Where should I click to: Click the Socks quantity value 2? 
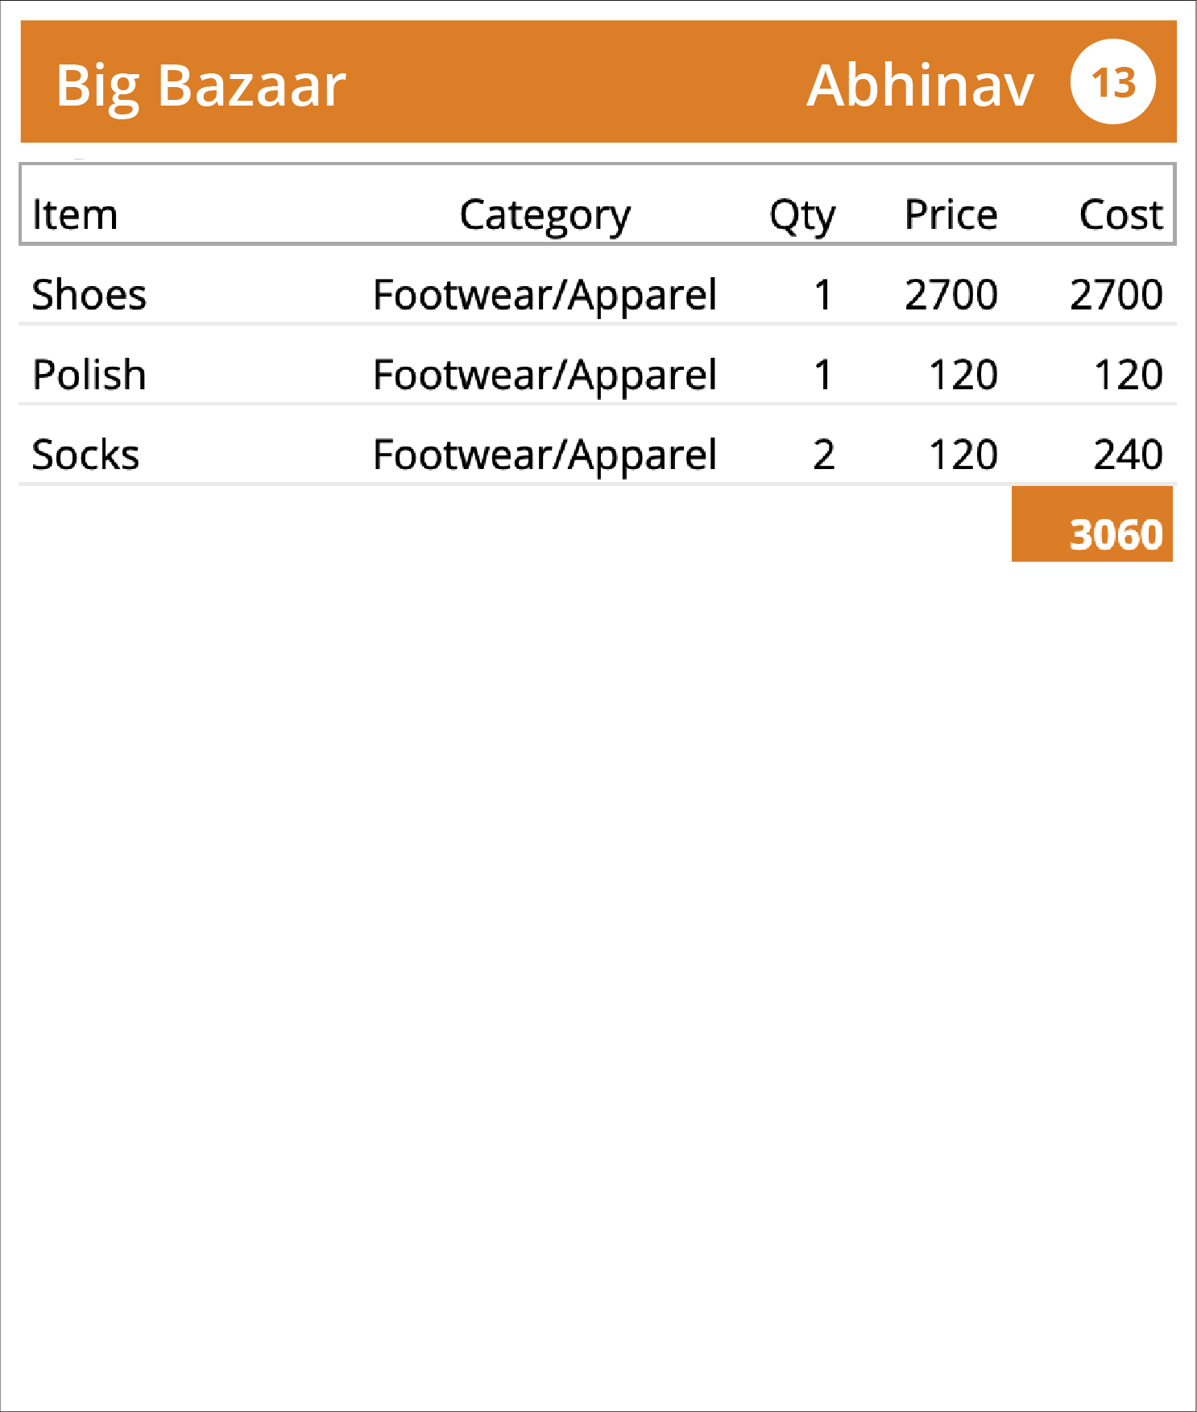tap(823, 455)
